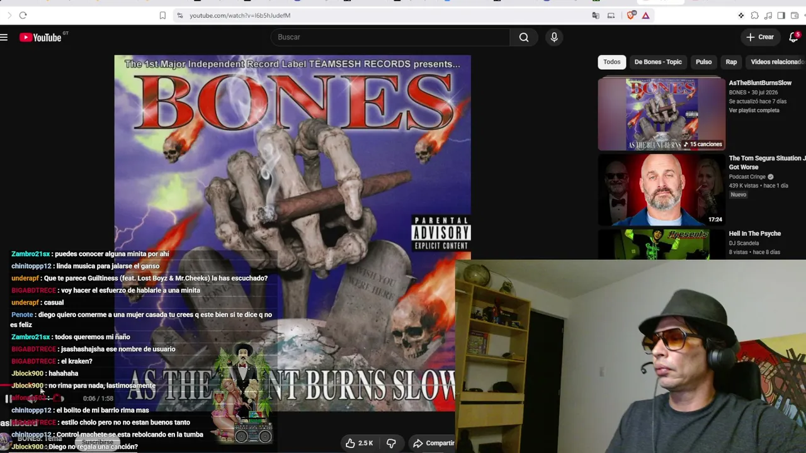The width and height of the screenshot is (806, 453).
Task: Open the browser wallet icon
Action: [794, 15]
